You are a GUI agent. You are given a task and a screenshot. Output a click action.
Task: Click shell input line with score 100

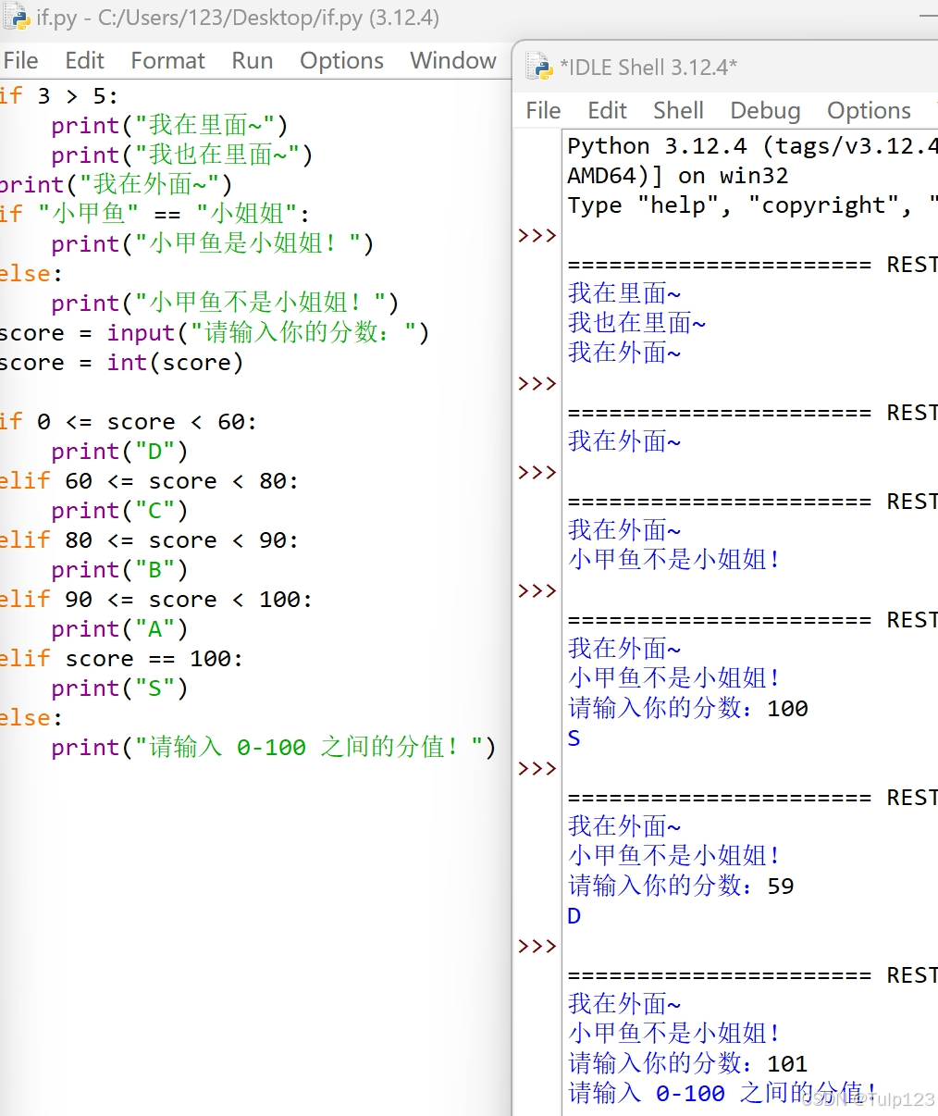[x=688, y=709]
